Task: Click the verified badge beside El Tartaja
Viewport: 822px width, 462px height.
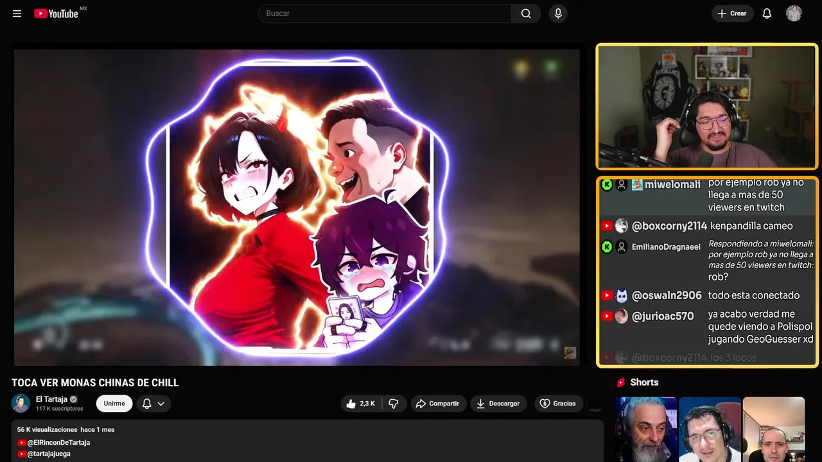Action: [73, 399]
